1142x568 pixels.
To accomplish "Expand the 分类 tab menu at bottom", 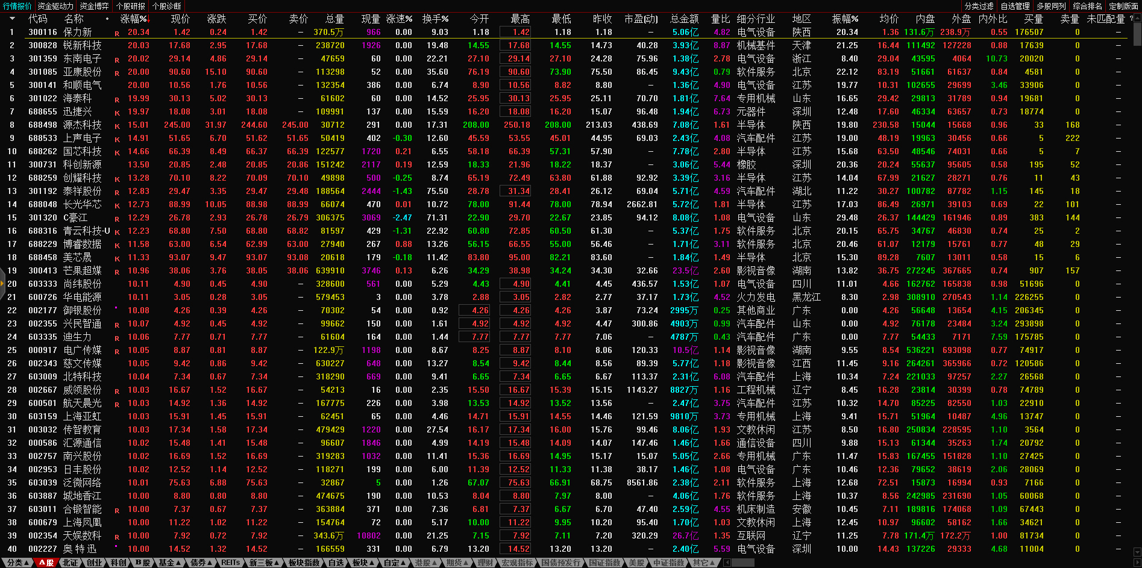I will click(17, 563).
